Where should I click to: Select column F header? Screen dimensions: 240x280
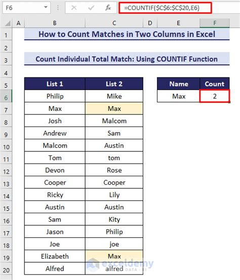(215, 23)
